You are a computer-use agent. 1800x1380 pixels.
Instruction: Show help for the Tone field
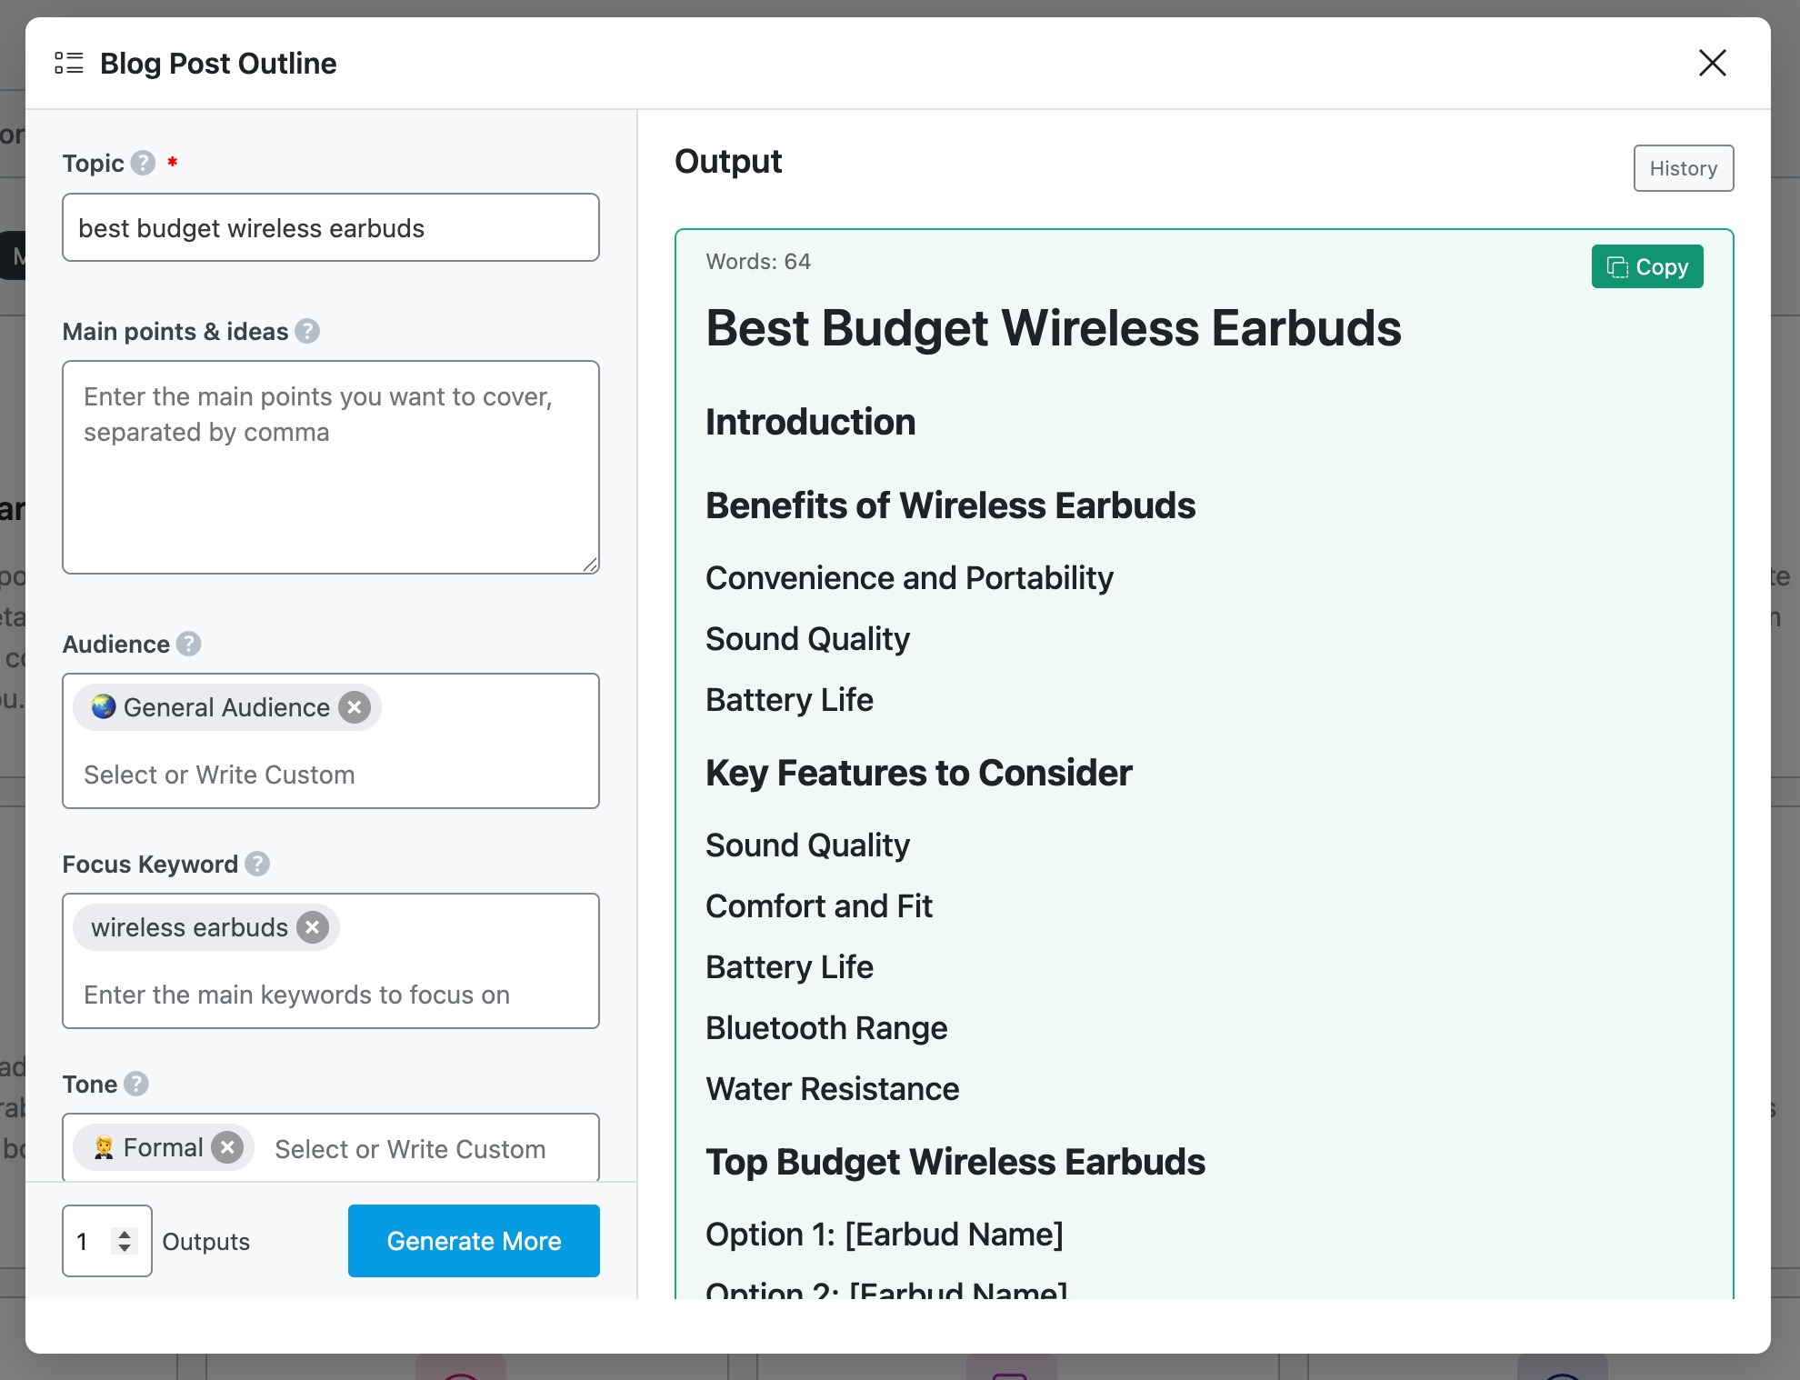click(x=136, y=1084)
